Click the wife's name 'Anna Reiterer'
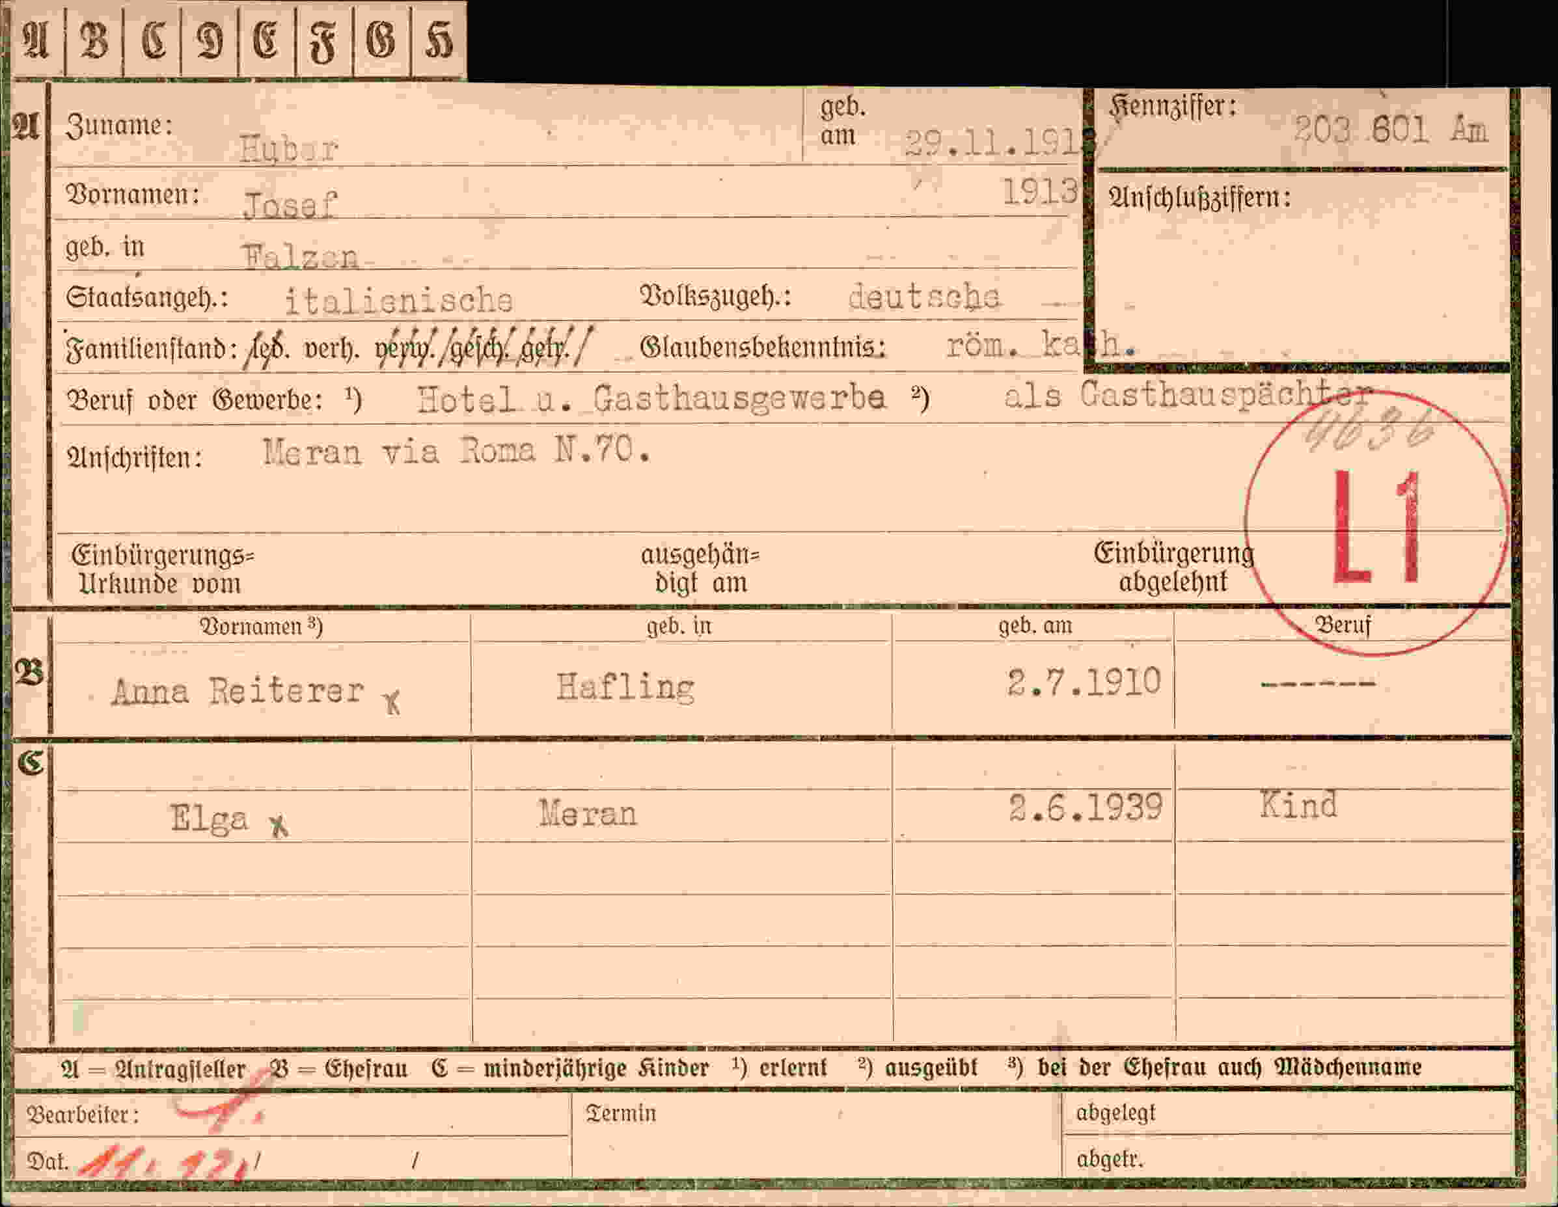Viewport: 1558px width, 1207px height. coord(238,691)
